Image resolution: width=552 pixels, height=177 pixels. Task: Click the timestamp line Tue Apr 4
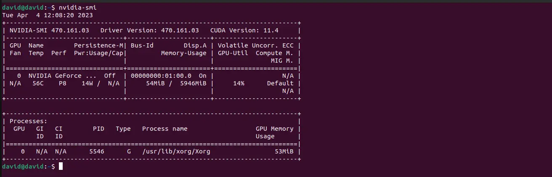(48, 15)
